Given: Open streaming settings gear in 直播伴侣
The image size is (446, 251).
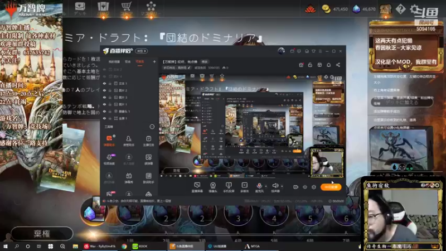Looking at the screenshot, I should [x=314, y=187].
